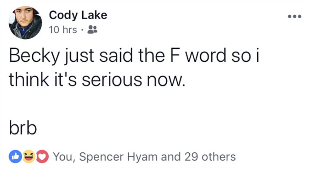Open the Cody Lake profile name link
This screenshot has width=309, height=170.
click(78, 15)
